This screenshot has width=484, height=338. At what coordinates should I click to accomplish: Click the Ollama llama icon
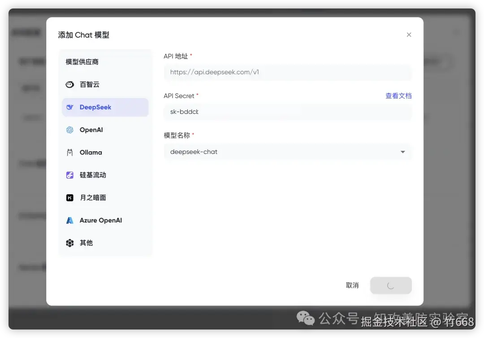coord(69,152)
